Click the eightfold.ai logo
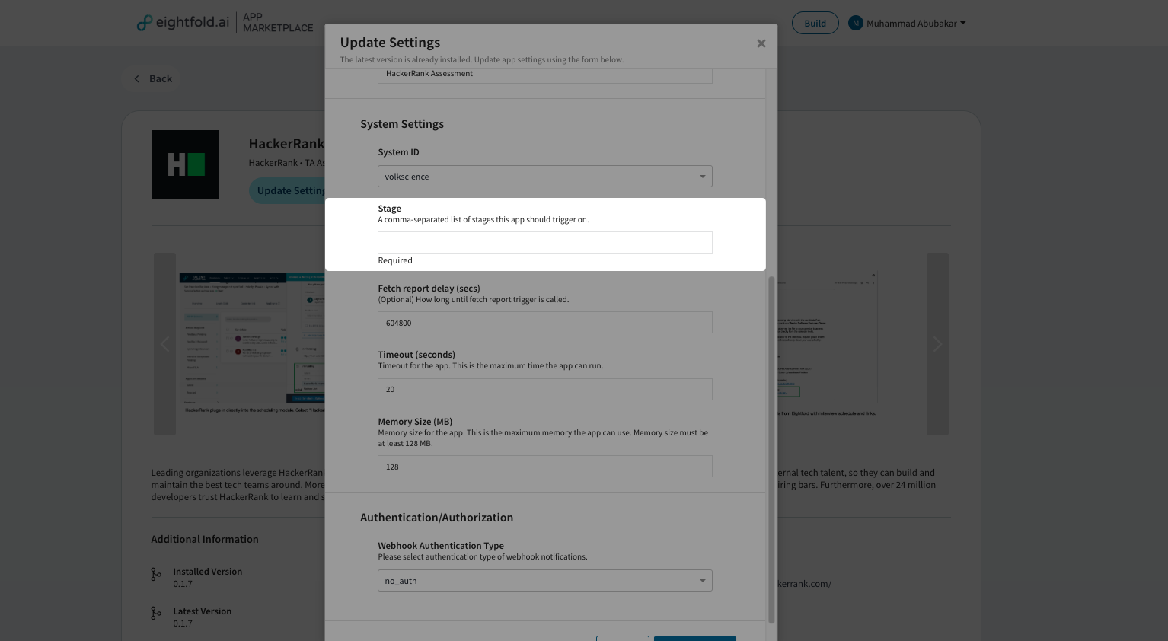Image resolution: width=1168 pixels, height=641 pixels. [183, 23]
